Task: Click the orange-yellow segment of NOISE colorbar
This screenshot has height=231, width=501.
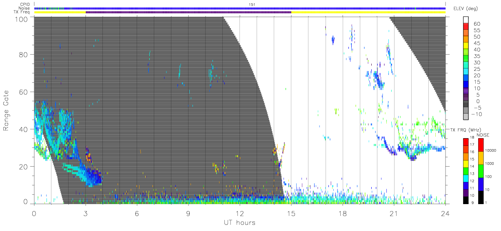Action: [x=481, y=158]
